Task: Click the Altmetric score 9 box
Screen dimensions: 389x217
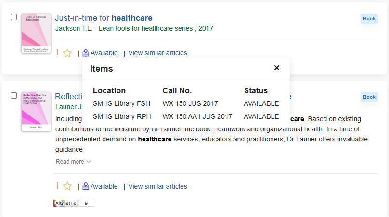Action: pyautogui.click(x=86, y=204)
